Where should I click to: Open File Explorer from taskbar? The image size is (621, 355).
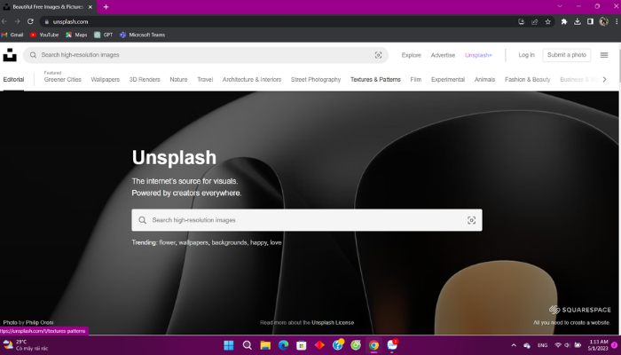click(x=265, y=345)
